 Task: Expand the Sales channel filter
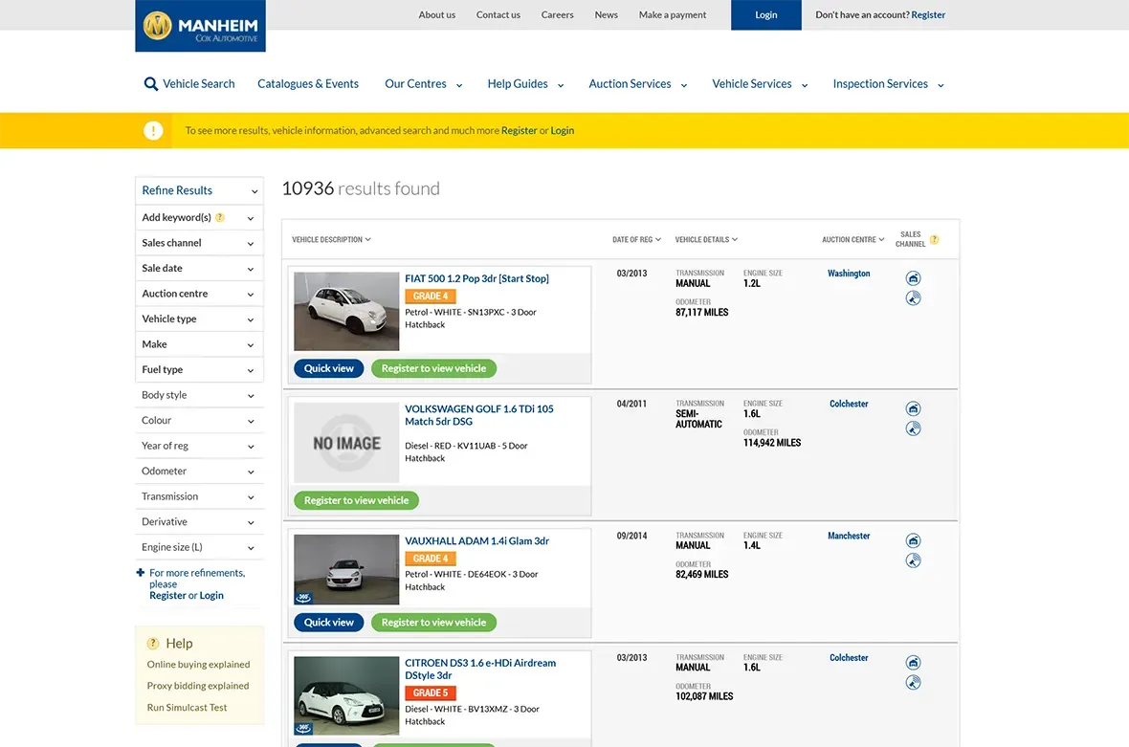coord(199,243)
